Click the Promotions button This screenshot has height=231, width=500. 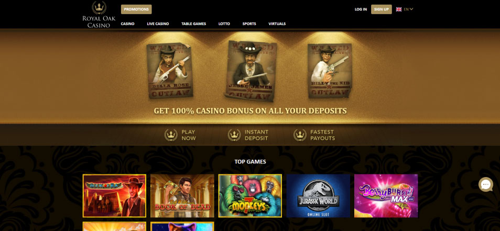(x=136, y=9)
